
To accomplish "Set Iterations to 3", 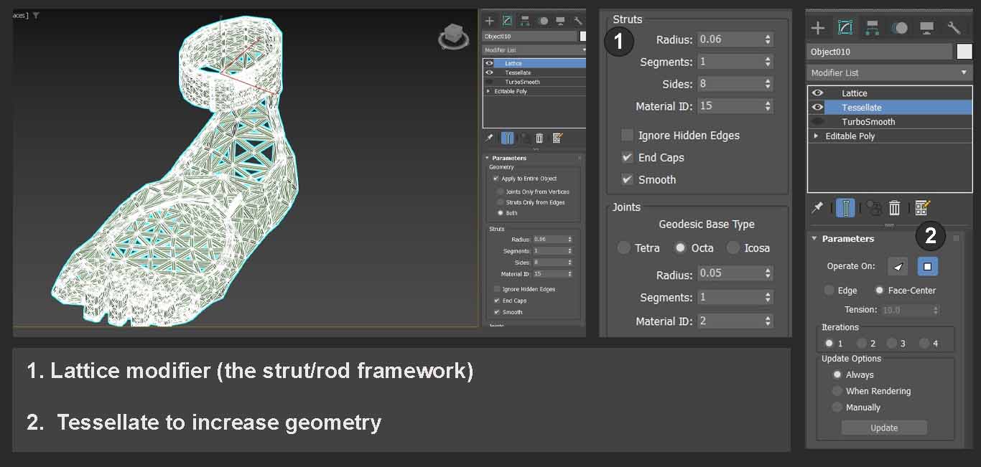I will (x=892, y=344).
